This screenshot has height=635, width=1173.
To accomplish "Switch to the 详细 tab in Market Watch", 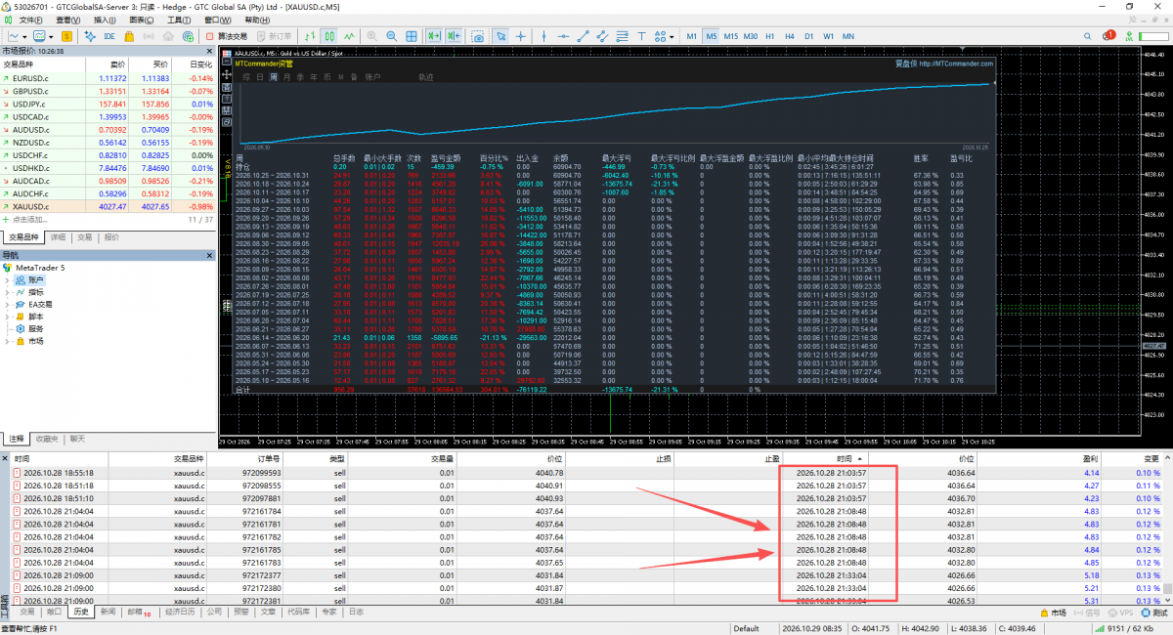I will coord(58,236).
